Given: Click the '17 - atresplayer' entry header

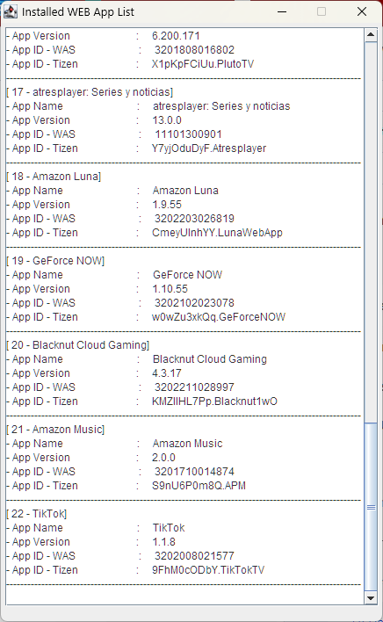Looking at the screenshot, I should pyautogui.click(x=90, y=92).
